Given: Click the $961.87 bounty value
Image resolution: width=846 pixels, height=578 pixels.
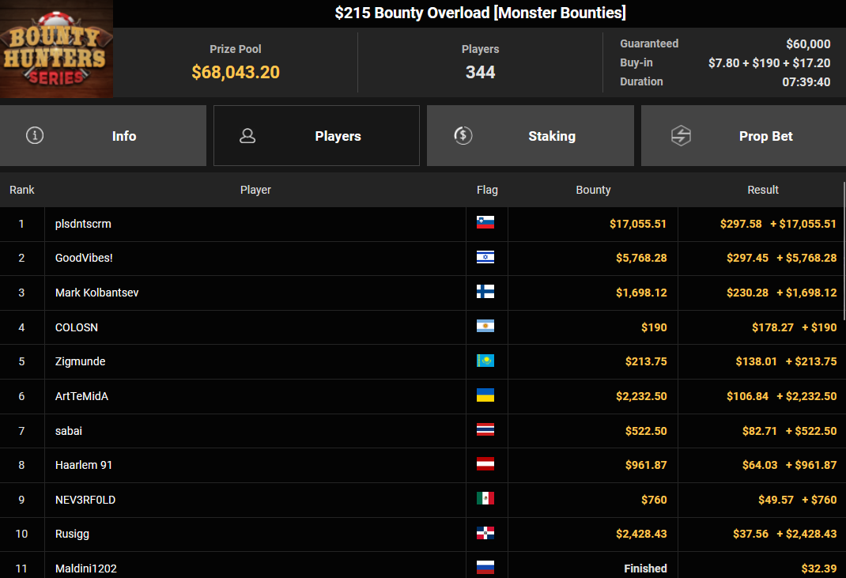Looking at the screenshot, I should (646, 465).
